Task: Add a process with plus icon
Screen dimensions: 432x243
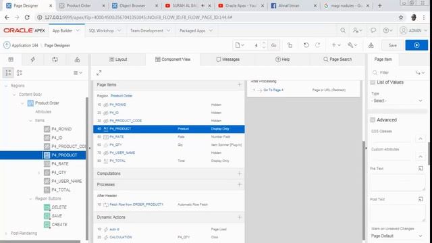Action: [x=239, y=184]
